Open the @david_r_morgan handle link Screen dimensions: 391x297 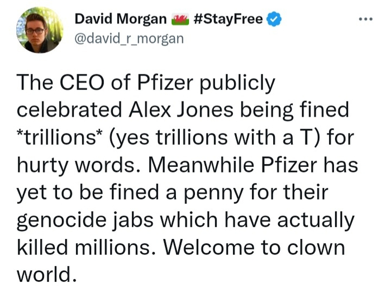coord(128,39)
